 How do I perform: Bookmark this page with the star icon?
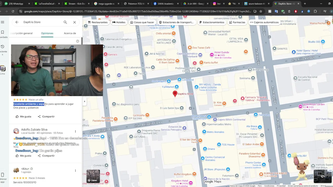coord(261,11)
